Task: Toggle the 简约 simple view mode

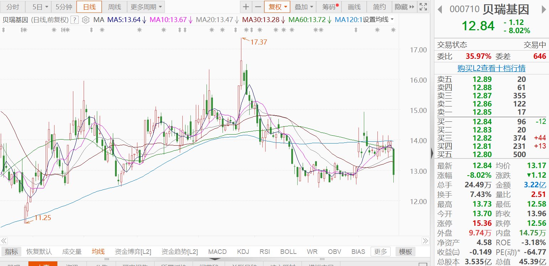Action: click(379, 7)
